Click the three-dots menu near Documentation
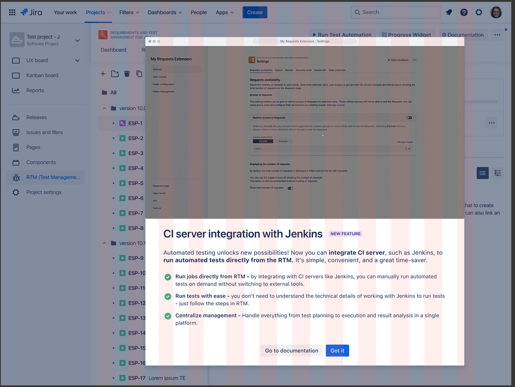Screen dimensions: 515x387 tap(497, 35)
